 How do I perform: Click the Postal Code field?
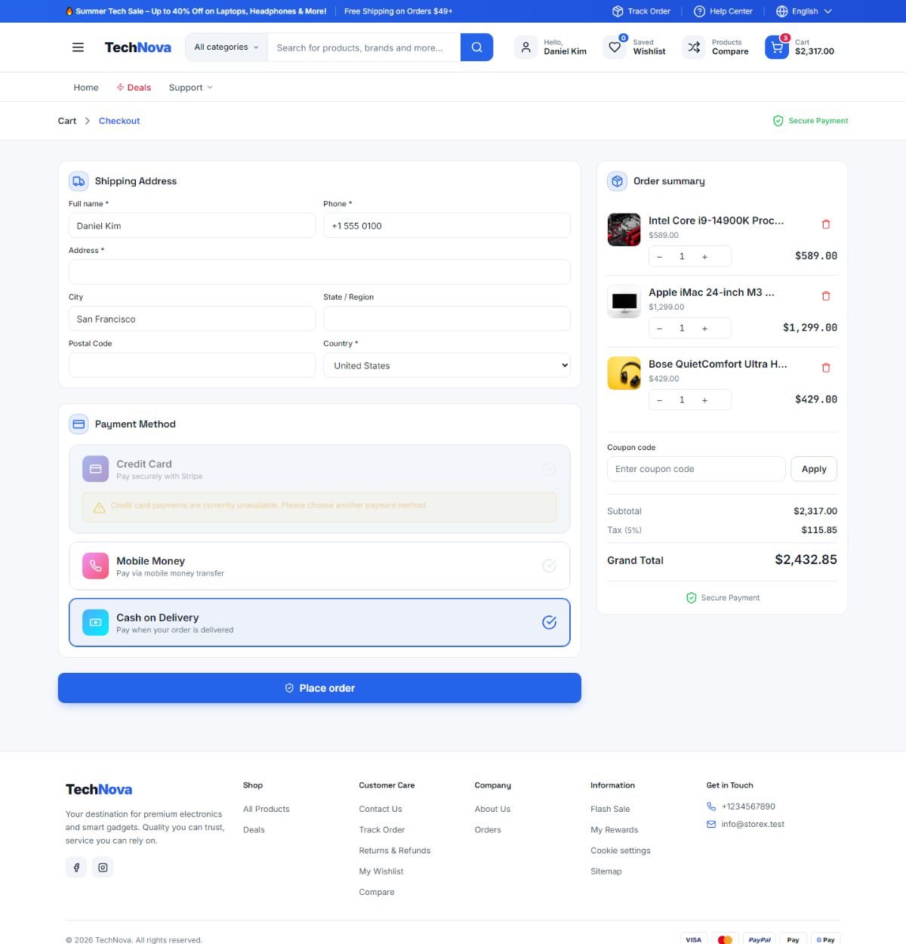tap(192, 366)
